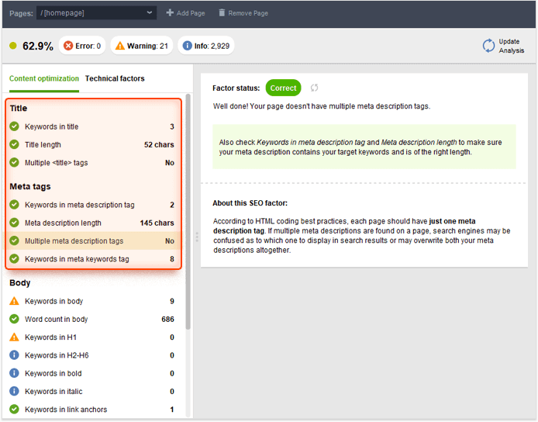538x422 pixels.
Task: Click the red Error status icon
Action: (x=68, y=46)
